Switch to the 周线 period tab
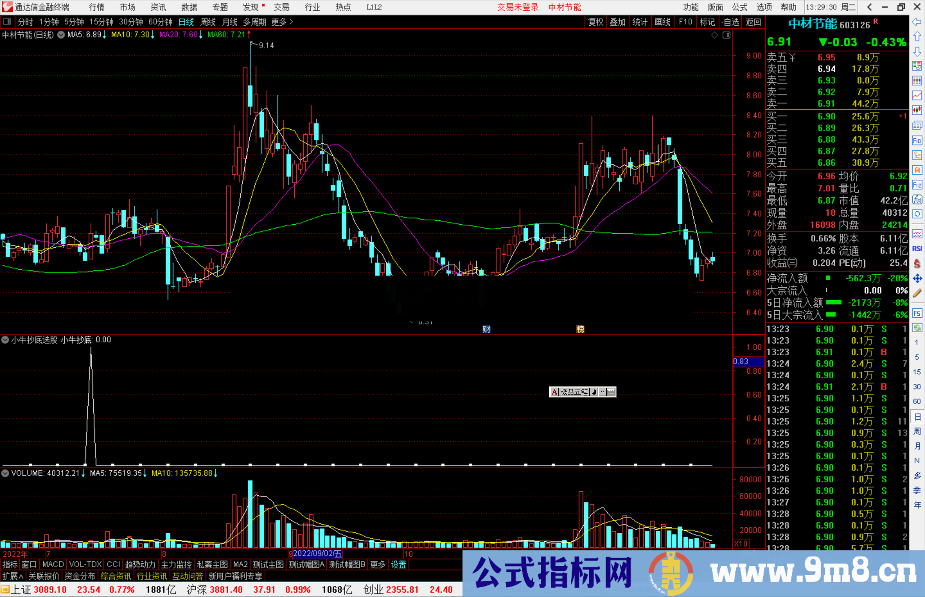 tap(208, 22)
